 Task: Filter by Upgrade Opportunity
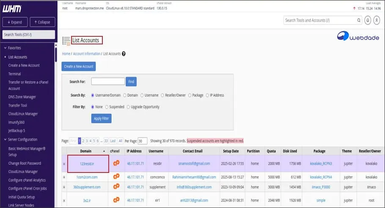[128, 107]
